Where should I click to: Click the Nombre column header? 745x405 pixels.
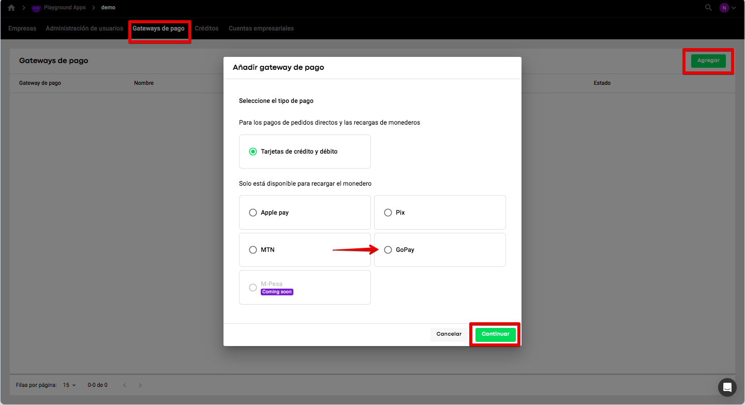(x=144, y=83)
